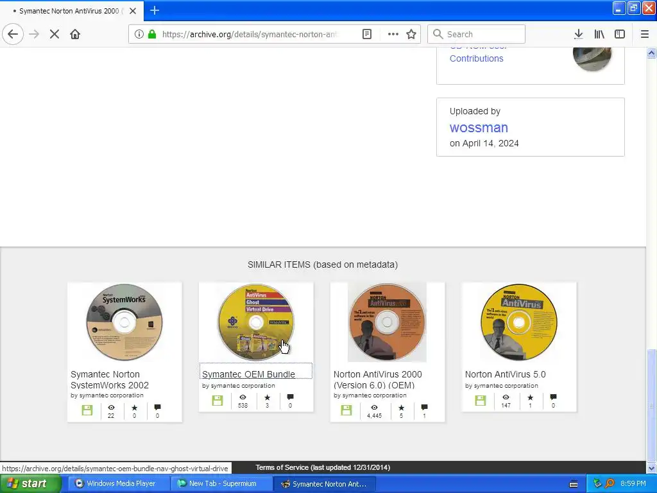Click views eye icon showing 538
The image size is (657, 493).
point(243,397)
